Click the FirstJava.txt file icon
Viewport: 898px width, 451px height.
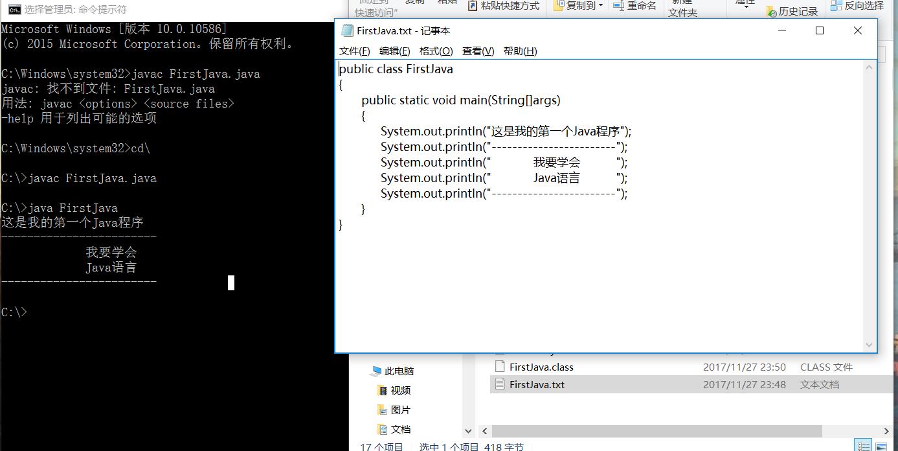point(499,384)
